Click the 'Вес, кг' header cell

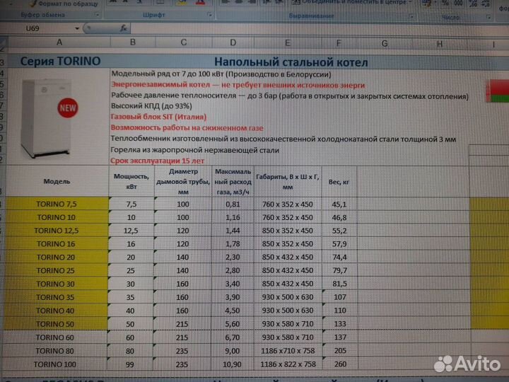[x=339, y=182]
